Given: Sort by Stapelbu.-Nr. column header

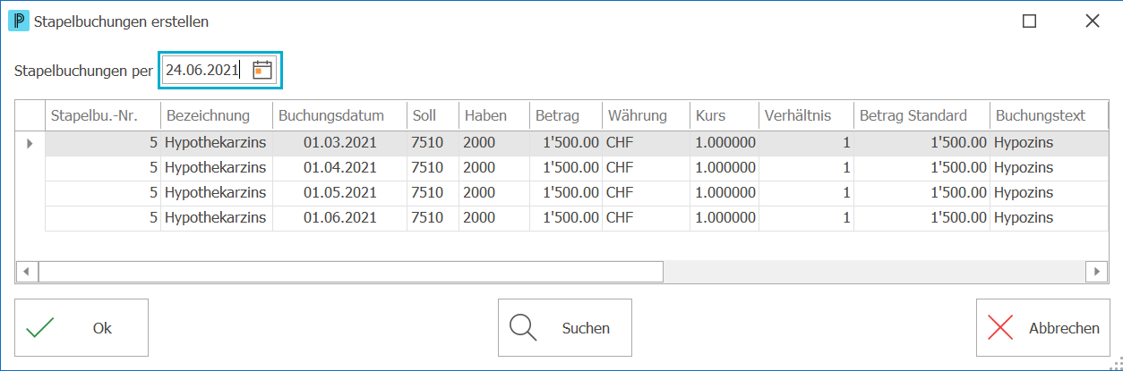Looking at the screenshot, I should point(103,115).
